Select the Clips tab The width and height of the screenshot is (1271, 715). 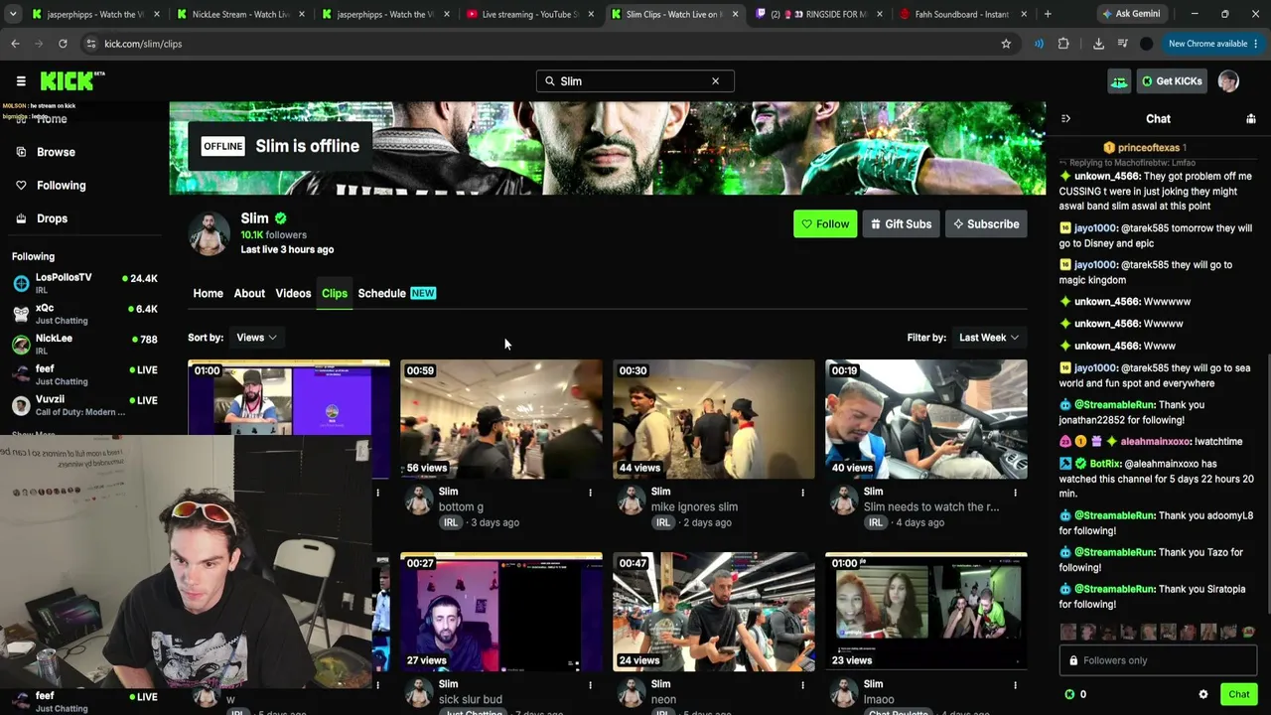coord(335,293)
